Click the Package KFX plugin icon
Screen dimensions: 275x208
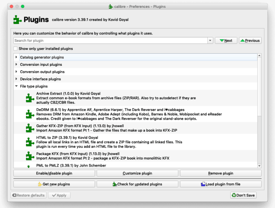(x=30, y=156)
